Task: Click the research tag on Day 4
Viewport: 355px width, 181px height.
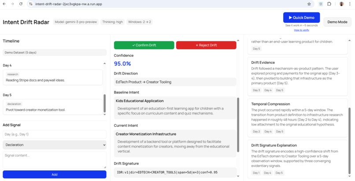Action: click(13, 74)
